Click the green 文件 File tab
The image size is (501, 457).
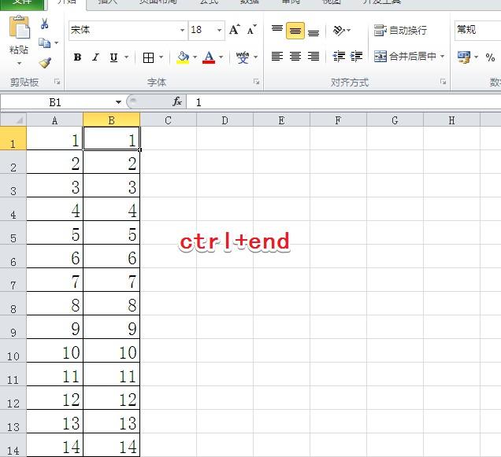(22, 4)
